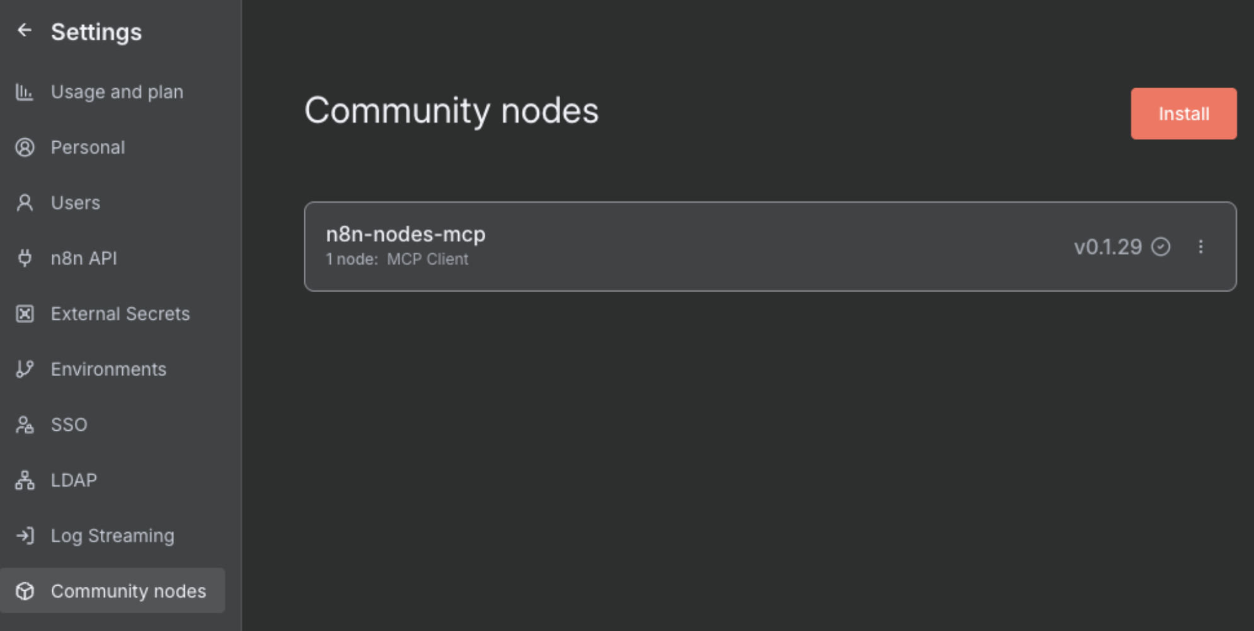Image resolution: width=1254 pixels, height=631 pixels.
Task: Click the SSO user-lock icon
Action: click(25, 425)
